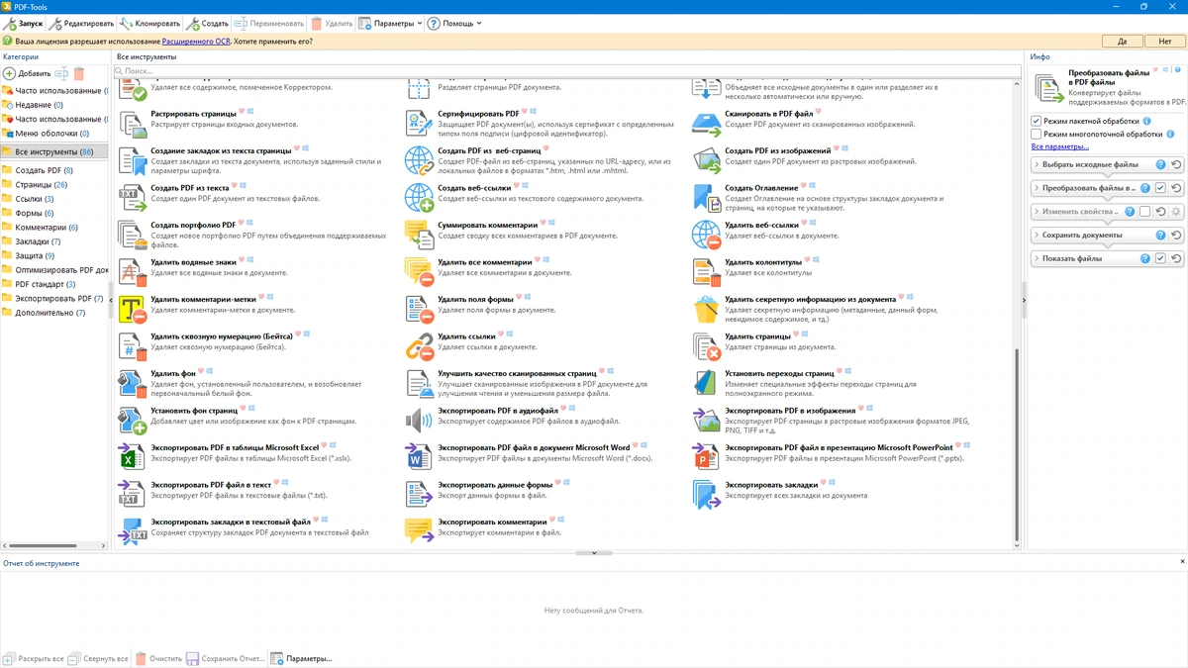
Task: Click the Categories horizontal scrollbar
Action: (x=43, y=545)
